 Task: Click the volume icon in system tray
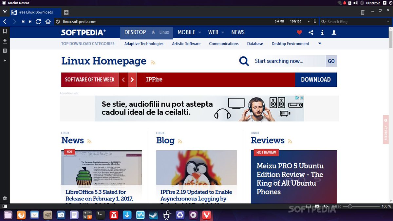click(356, 3)
